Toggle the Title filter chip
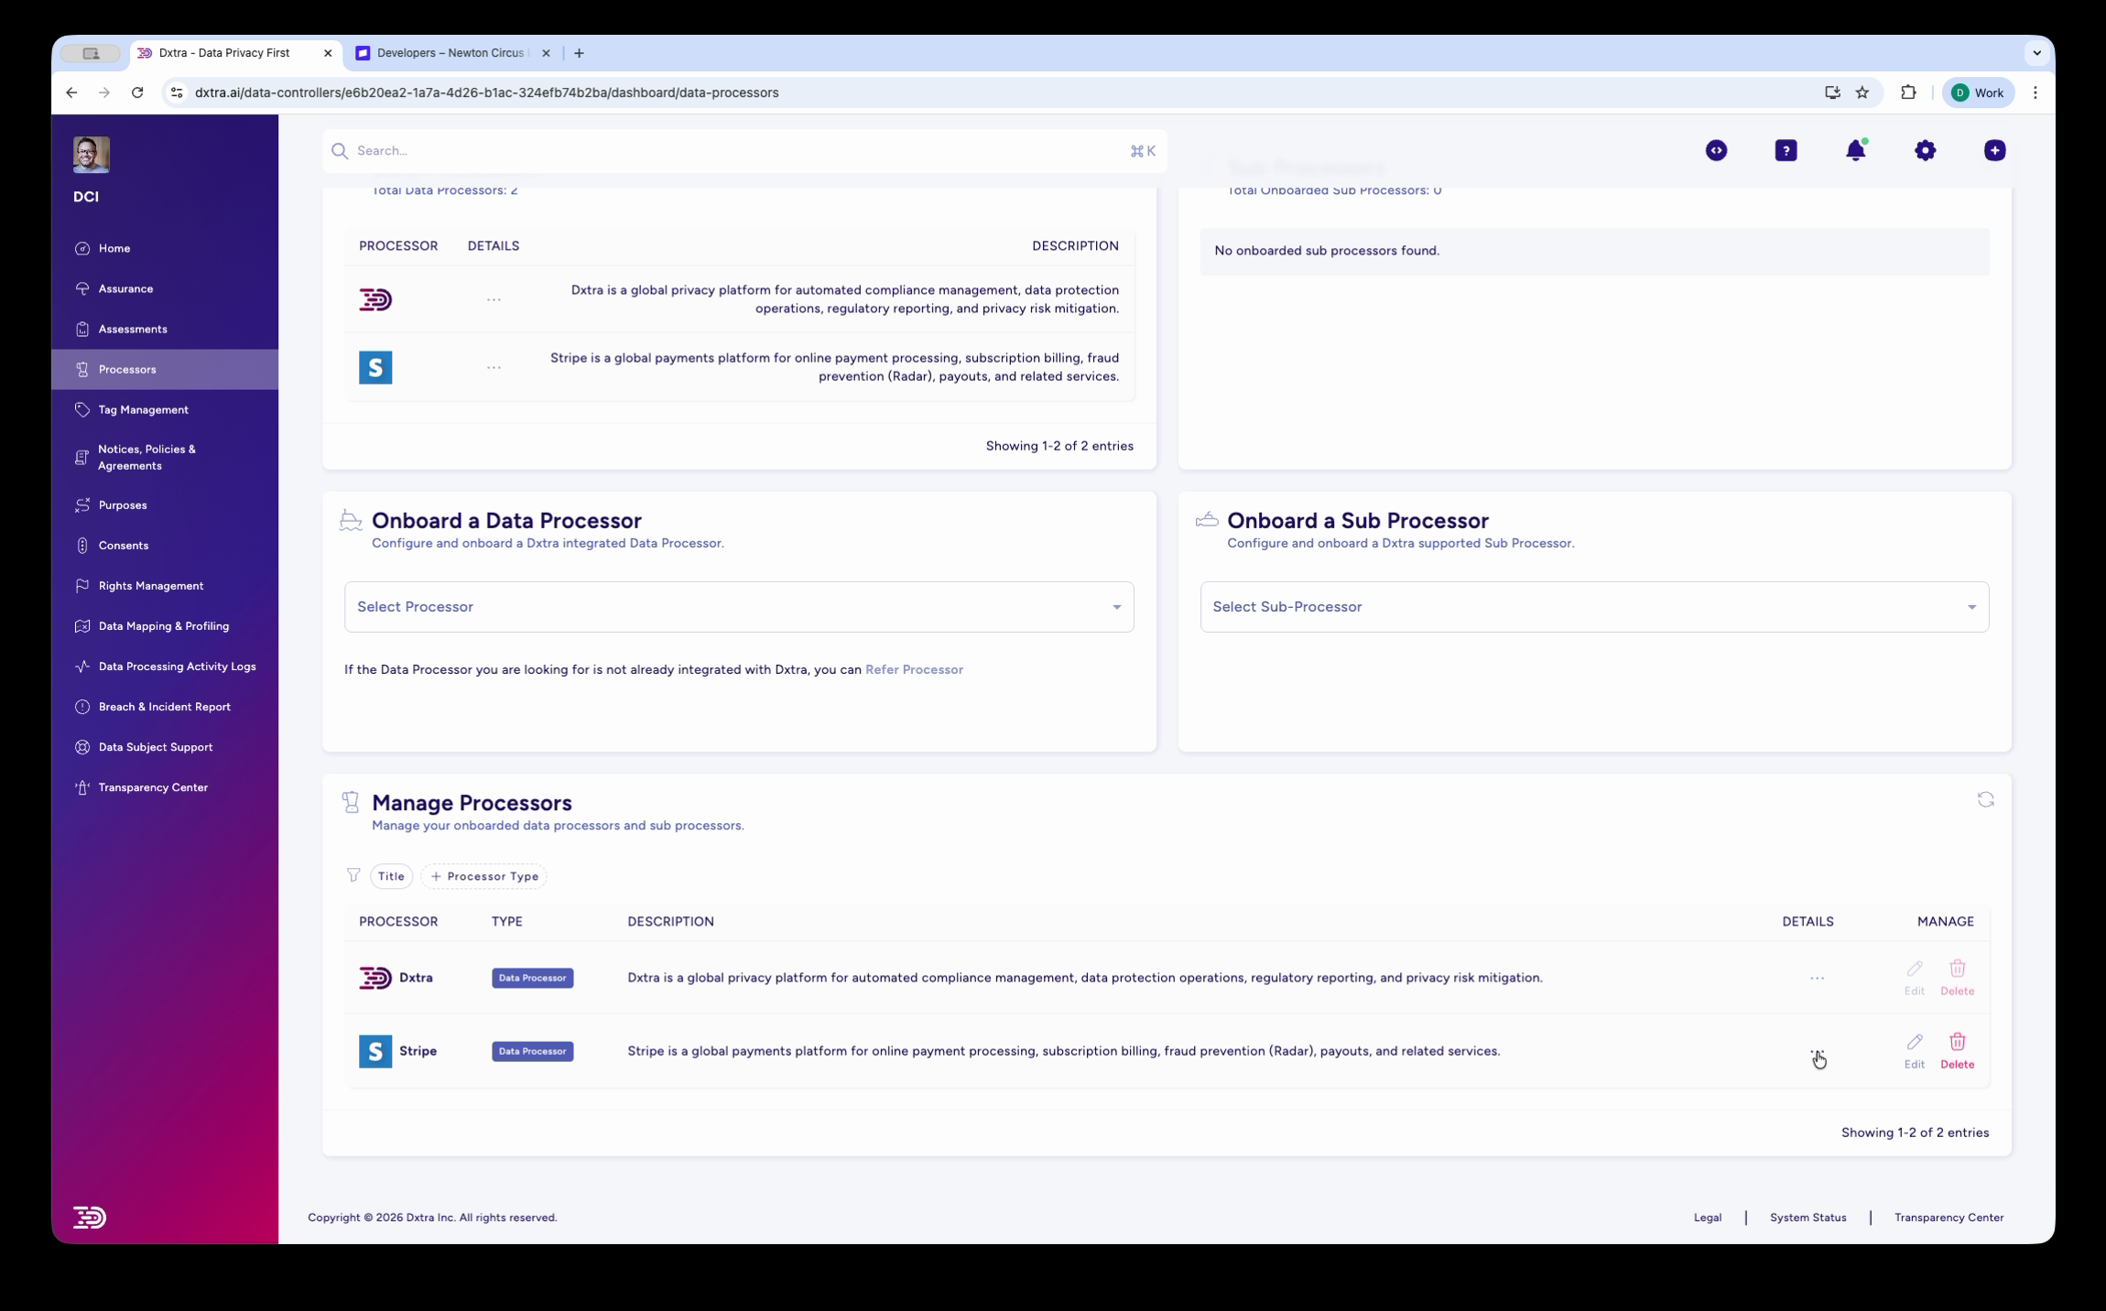The width and height of the screenshot is (2106, 1311). tap(391, 876)
